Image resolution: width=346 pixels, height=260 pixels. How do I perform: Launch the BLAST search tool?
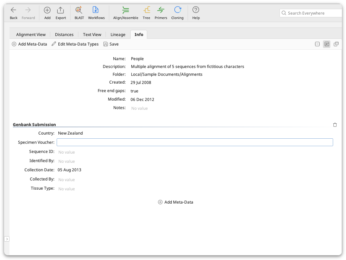click(79, 13)
